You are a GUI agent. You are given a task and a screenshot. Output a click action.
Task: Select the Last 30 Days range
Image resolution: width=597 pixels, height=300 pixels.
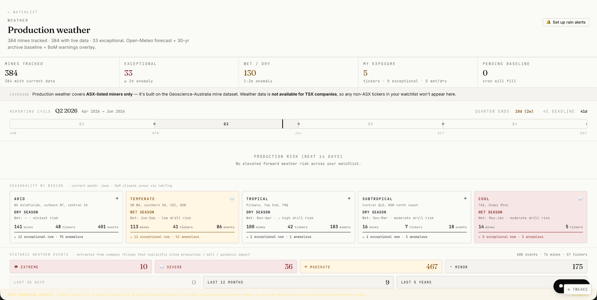click(x=105, y=282)
